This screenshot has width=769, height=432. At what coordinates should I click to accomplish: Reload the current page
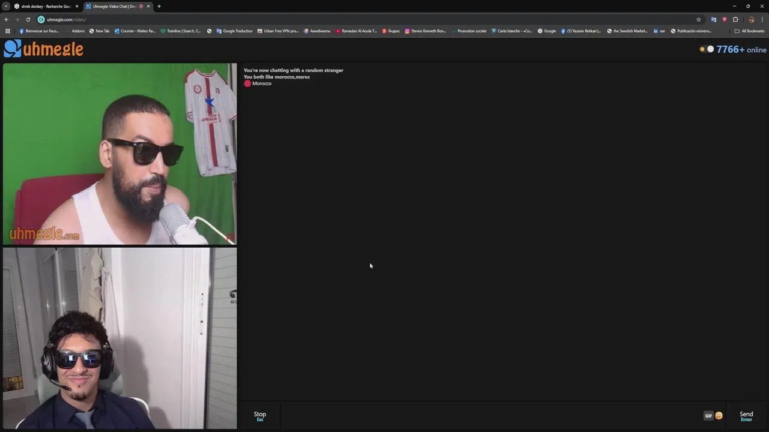point(28,19)
